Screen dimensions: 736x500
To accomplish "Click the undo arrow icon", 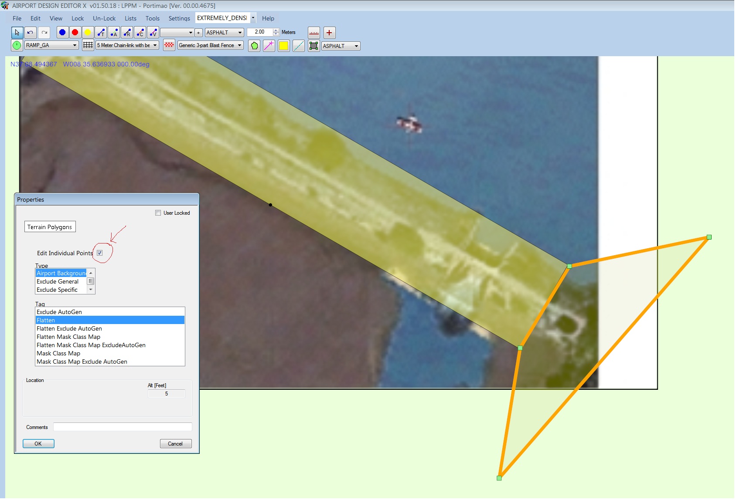I will tap(30, 33).
